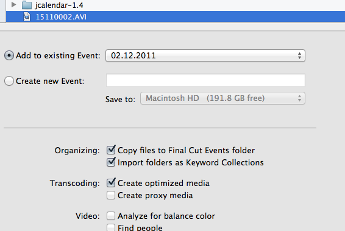
Task: Enable Analyze for balance color
Action: [111, 216]
